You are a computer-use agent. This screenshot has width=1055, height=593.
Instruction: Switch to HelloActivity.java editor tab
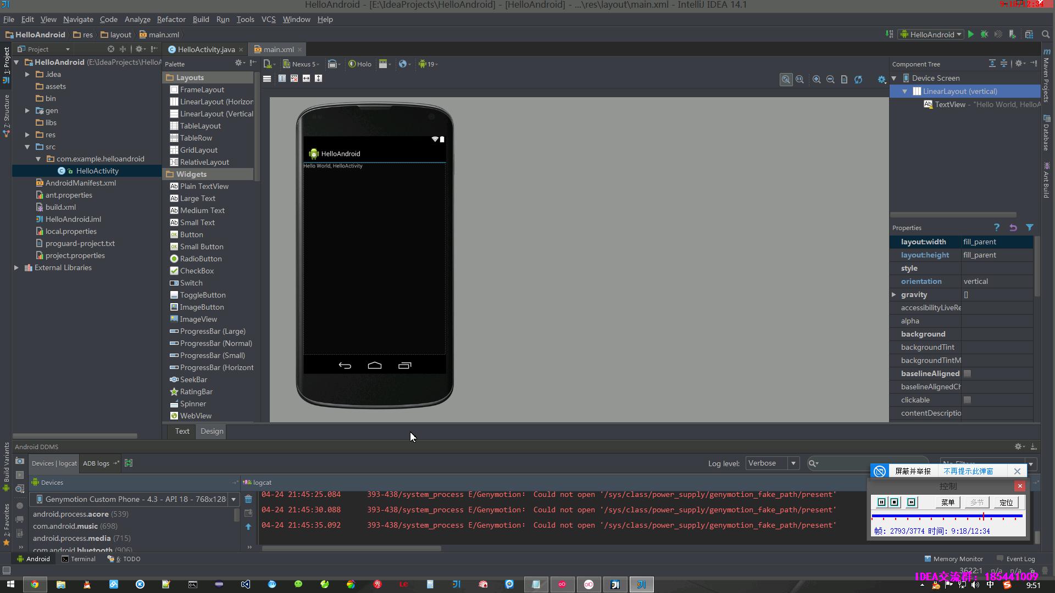[x=206, y=49]
